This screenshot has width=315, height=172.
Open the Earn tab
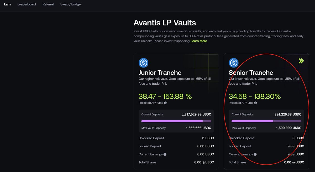(7, 4)
